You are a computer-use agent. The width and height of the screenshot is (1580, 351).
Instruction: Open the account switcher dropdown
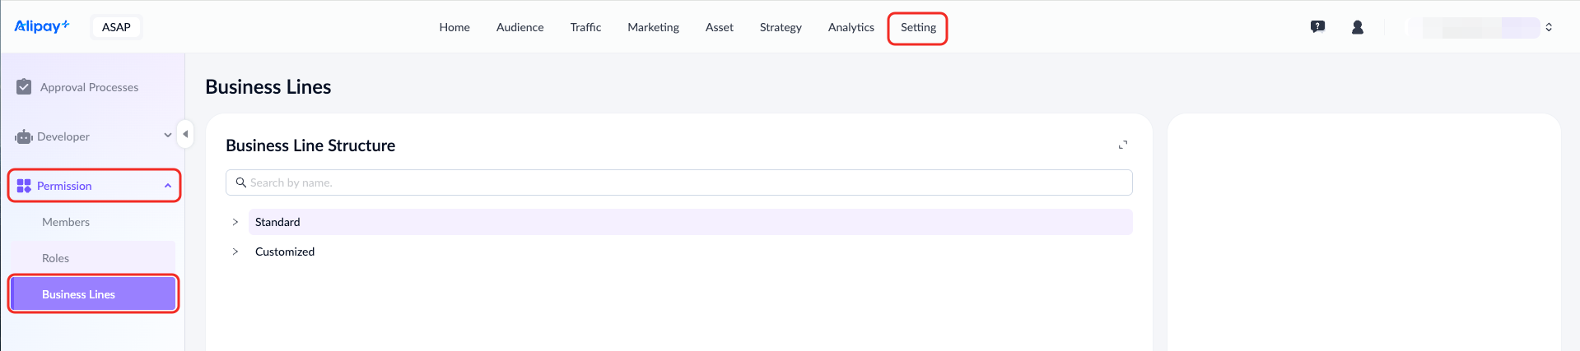(1549, 27)
